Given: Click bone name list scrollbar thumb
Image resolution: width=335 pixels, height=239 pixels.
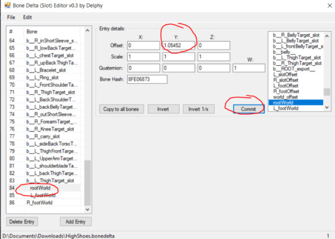Looking at the screenshot, I should pos(327,92).
